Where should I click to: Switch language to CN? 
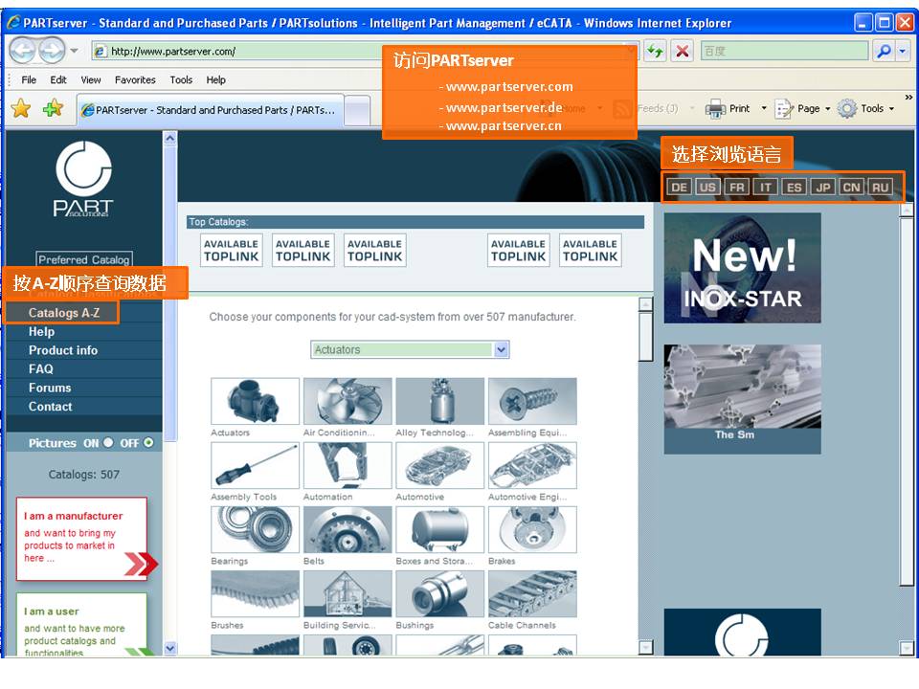(852, 187)
